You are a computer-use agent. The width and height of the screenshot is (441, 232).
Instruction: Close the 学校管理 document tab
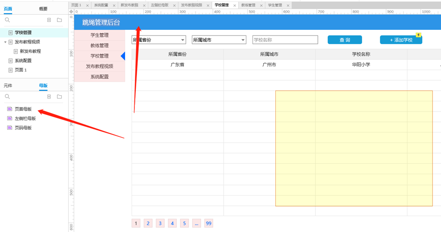[x=235, y=5]
